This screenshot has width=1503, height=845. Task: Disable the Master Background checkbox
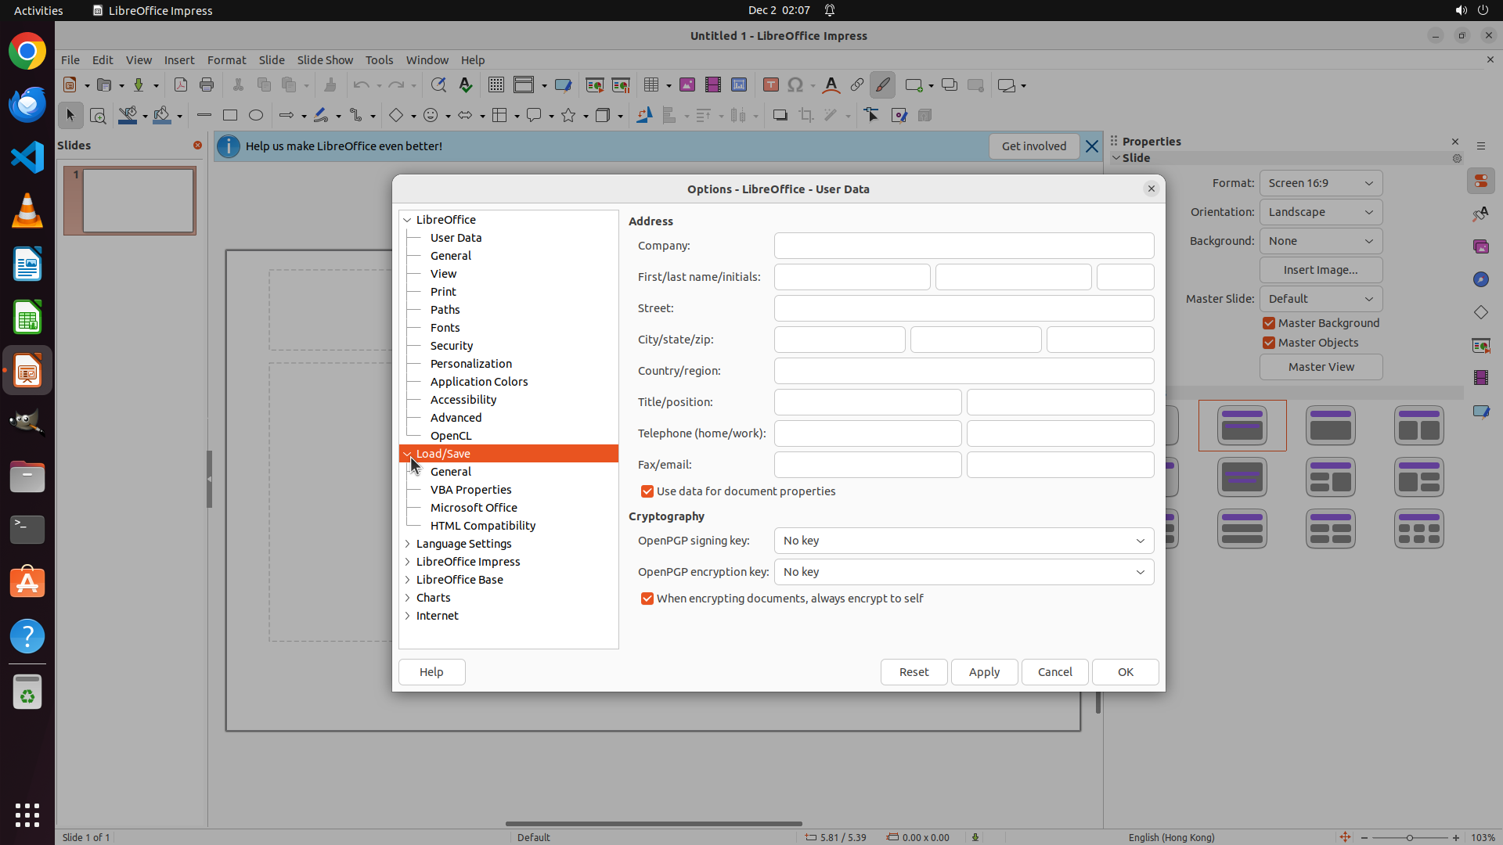point(1269,323)
